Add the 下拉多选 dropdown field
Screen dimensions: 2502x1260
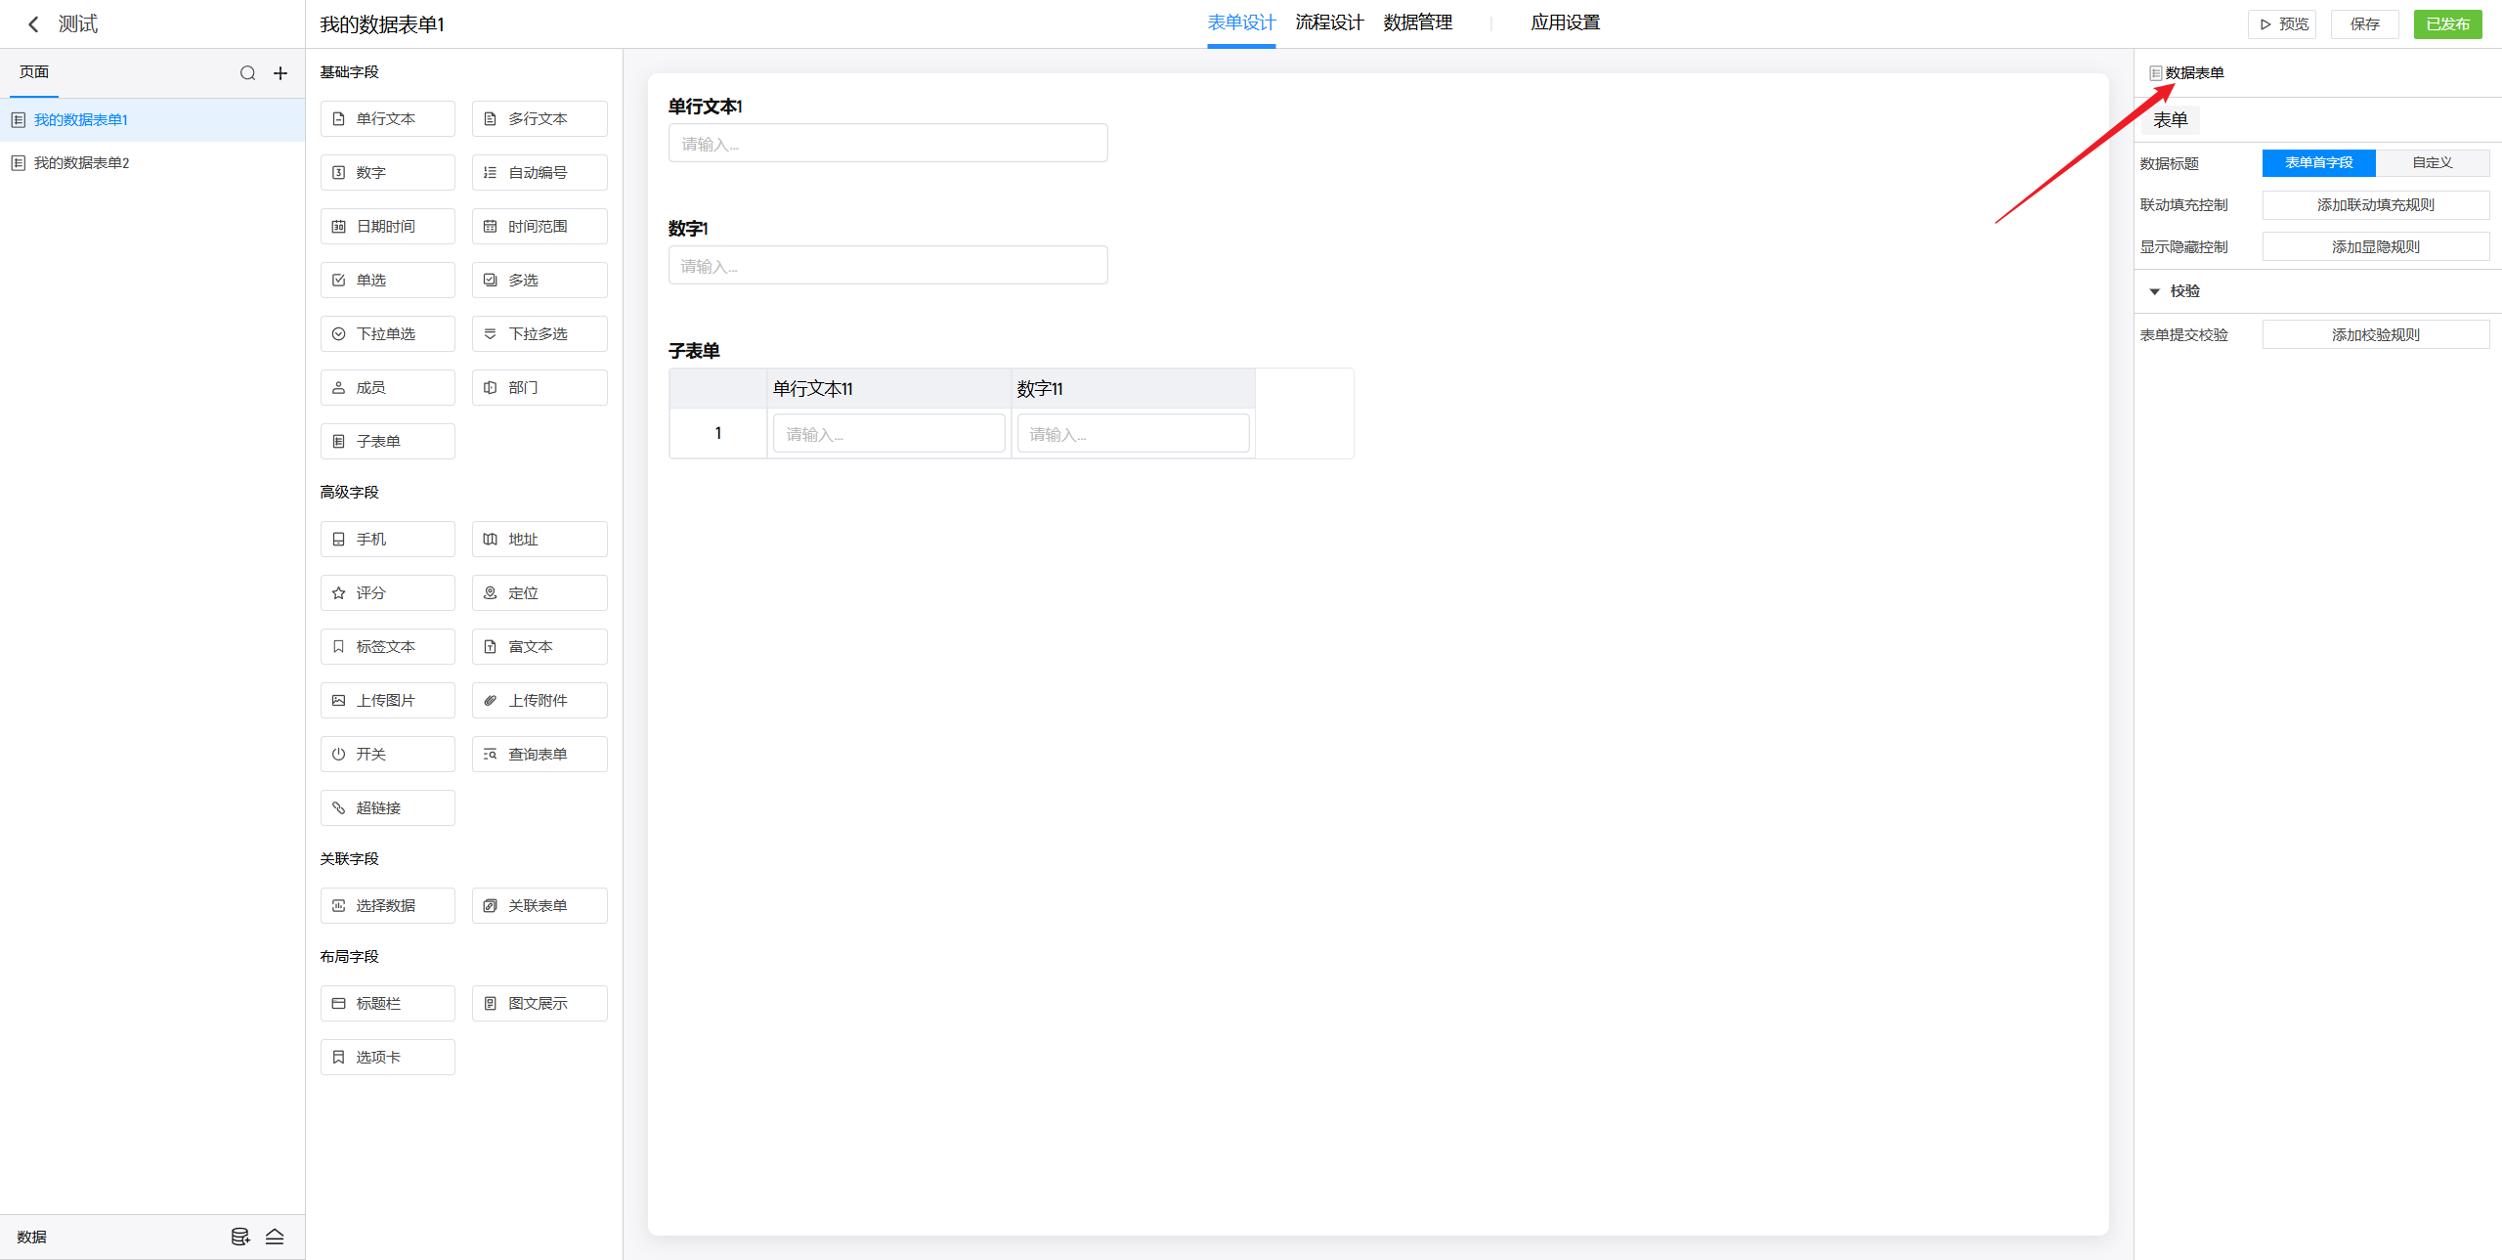(x=539, y=334)
